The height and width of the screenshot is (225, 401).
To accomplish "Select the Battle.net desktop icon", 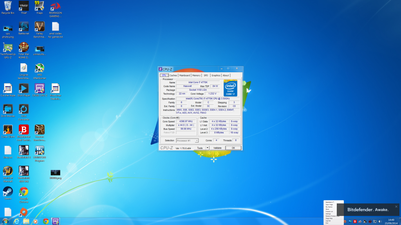I will (x=23, y=27).
